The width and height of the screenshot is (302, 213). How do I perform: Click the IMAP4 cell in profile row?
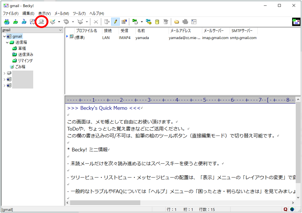[x=125, y=38]
